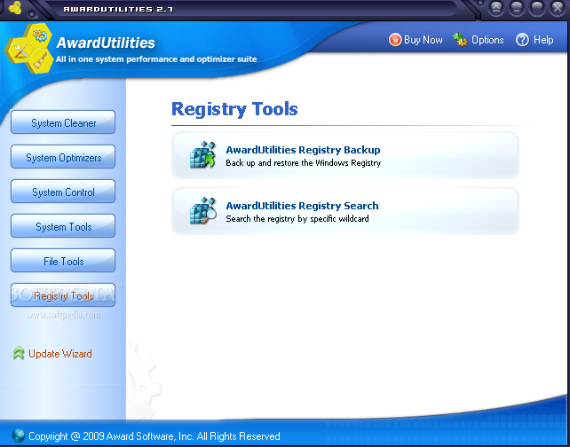Viewport: 570px width, 447px height.
Task: Select the System Control button
Action: tap(63, 192)
